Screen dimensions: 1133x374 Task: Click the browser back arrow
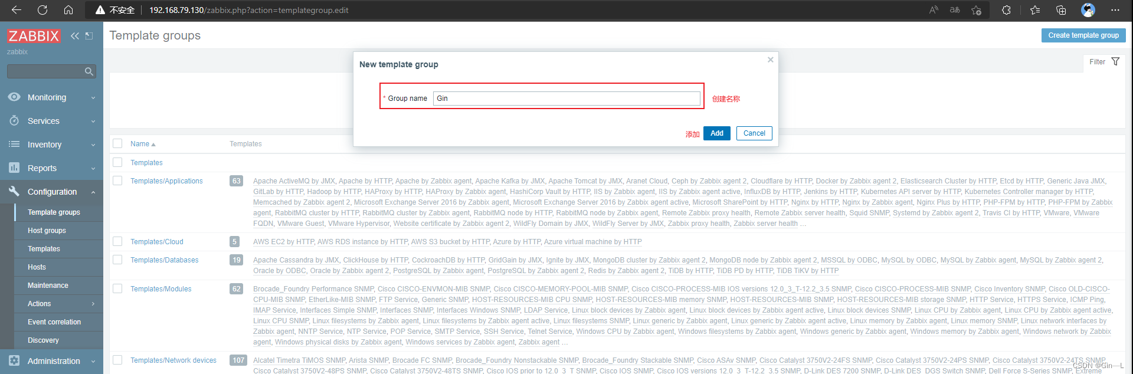[x=17, y=10]
